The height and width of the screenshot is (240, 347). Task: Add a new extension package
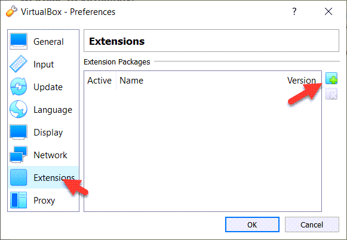[x=331, y=78]
